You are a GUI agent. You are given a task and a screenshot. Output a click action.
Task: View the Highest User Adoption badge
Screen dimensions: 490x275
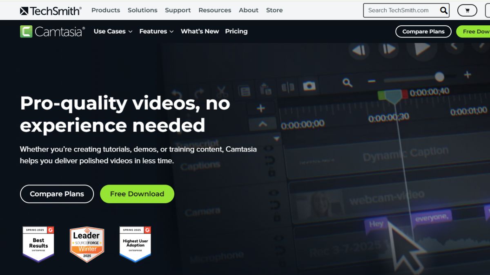click(135, 244)
